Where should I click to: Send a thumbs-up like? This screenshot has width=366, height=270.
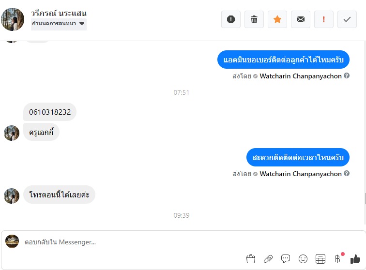point(355,259)
